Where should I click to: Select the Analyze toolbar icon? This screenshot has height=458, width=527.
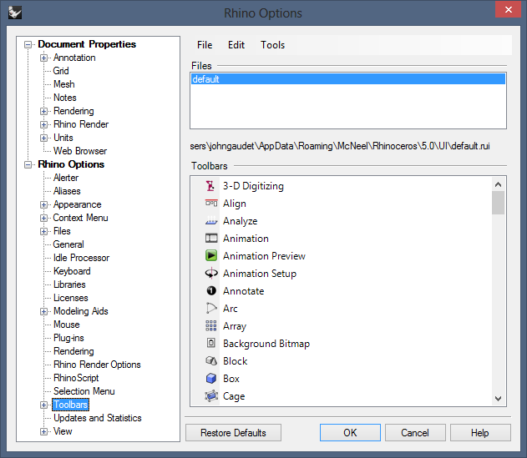point(211,221)
